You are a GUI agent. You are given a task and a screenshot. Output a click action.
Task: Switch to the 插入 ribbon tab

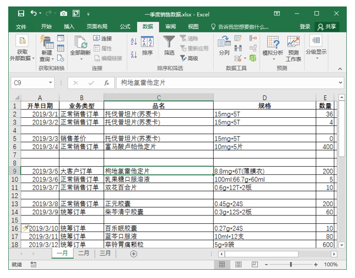[x=69, y=27]
